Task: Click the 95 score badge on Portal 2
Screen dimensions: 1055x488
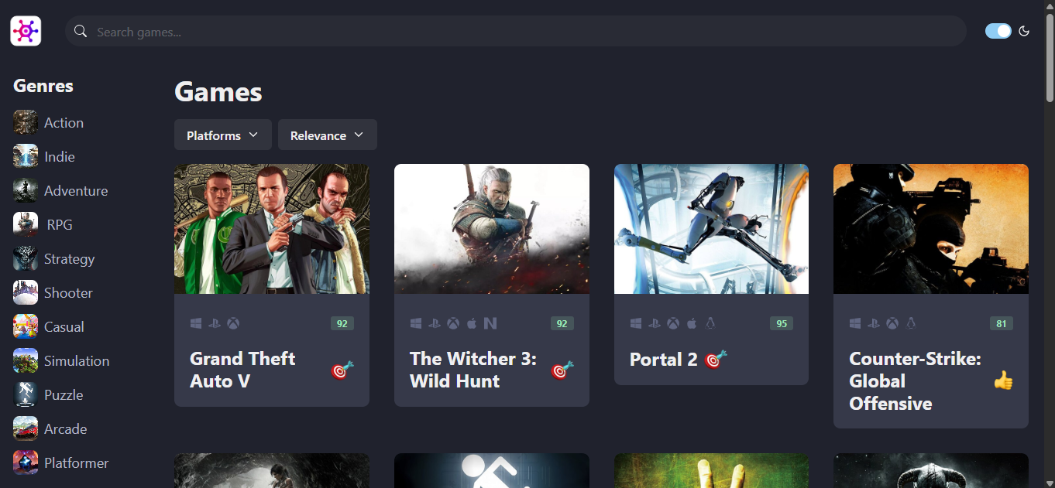Action: (x=782, y=323)
